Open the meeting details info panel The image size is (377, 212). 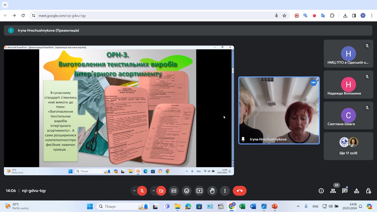click(321, 191)
